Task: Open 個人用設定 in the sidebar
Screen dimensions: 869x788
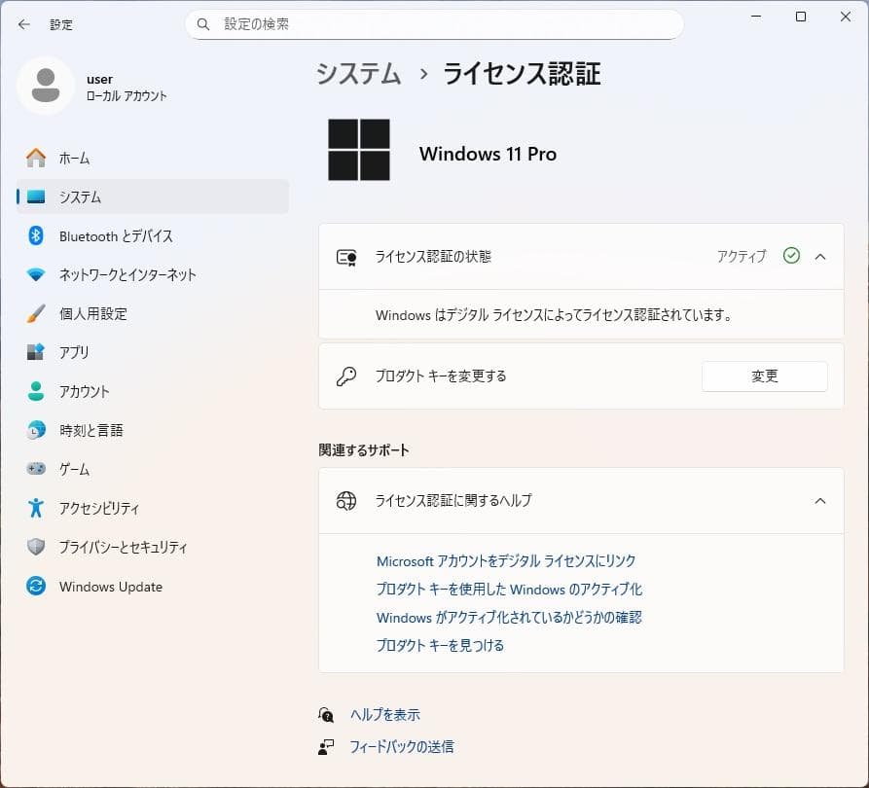Action: pyautogui.click(x=153, y=313)
